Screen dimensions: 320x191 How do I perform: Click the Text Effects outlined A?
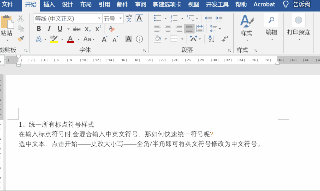(x=39, y=39)
